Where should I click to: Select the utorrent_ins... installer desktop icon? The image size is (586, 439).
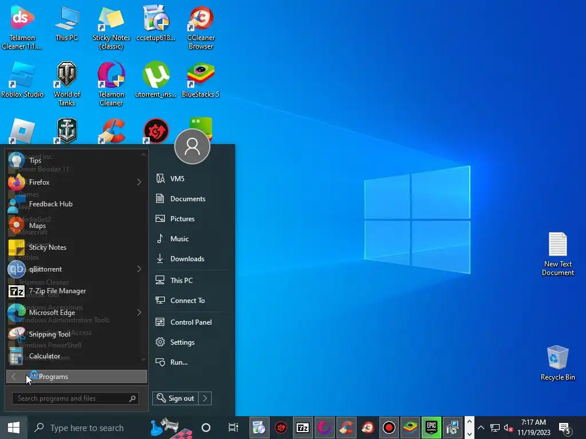point(156,80)
